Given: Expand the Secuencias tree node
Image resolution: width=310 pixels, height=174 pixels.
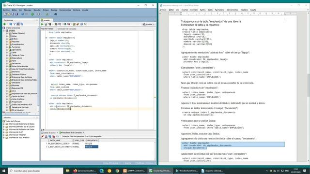Looking at the screenshot, I should click(x=7, y=63).
